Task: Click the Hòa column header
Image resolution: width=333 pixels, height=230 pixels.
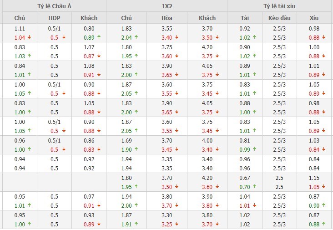Action: (x=166, y=18)
